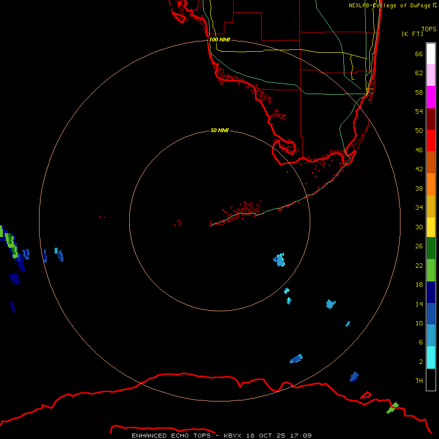
Task: Click the "TOPS" legend title
Action: click(x=429, y=29)
